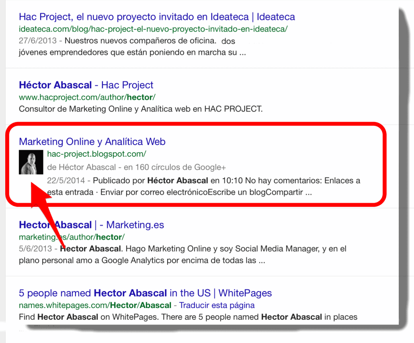This screenshot has height=343, width=414.
Task: Click 'de Héctor Abascal' author byline
Action: point(81,167)
